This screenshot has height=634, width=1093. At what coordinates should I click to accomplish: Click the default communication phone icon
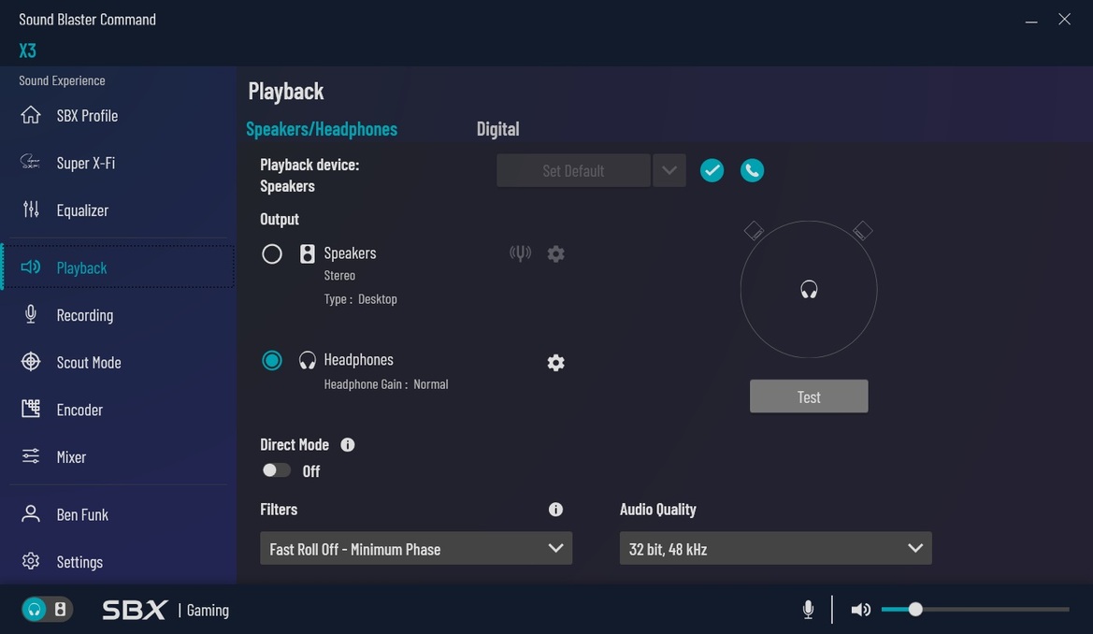click(752, 170)
